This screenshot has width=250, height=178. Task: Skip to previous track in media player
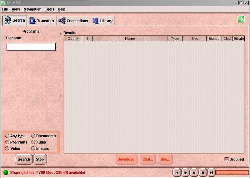[177, 173]
